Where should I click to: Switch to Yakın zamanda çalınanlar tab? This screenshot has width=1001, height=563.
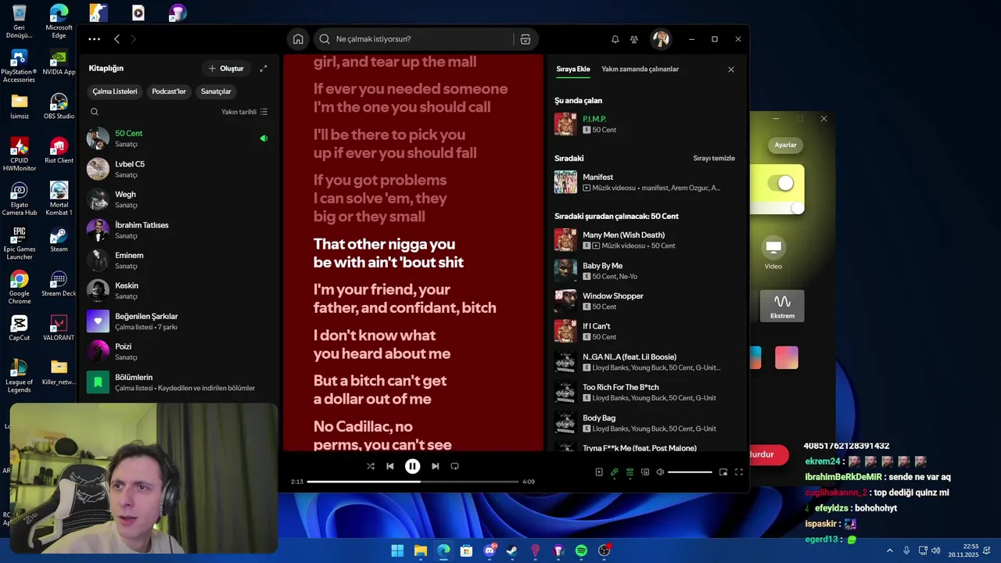(640, 69)
